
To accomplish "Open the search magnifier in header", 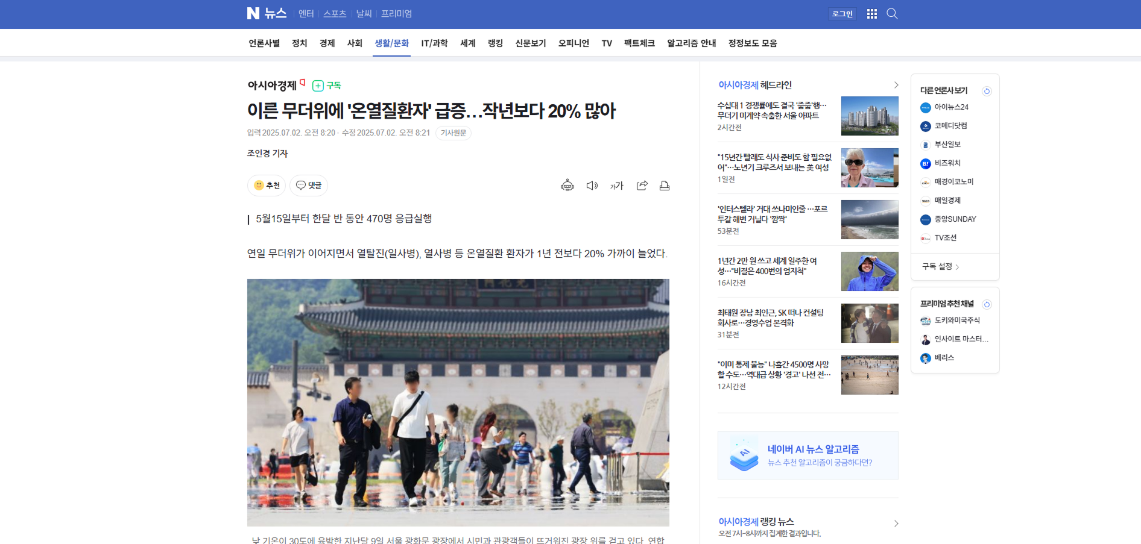I will (x=892, y=14).
